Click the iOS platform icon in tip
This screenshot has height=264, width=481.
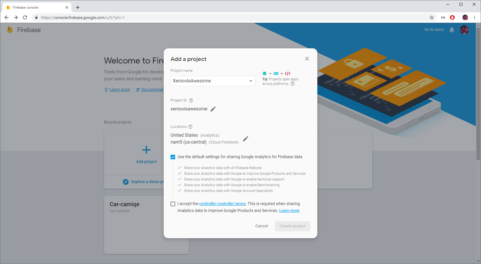(x=276, y=74)
